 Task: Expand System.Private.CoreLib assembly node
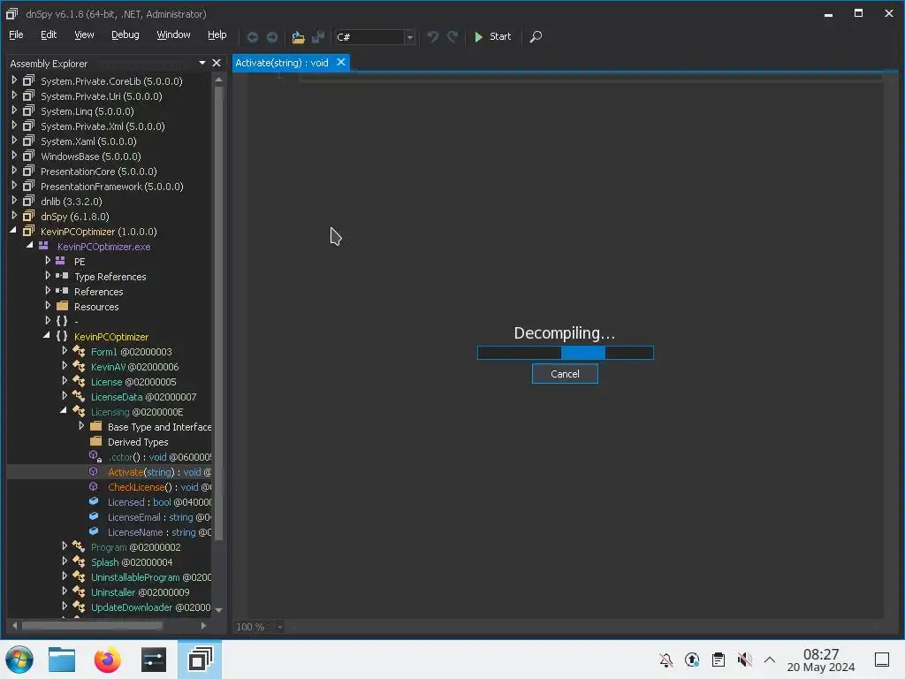tap(14, 80)
